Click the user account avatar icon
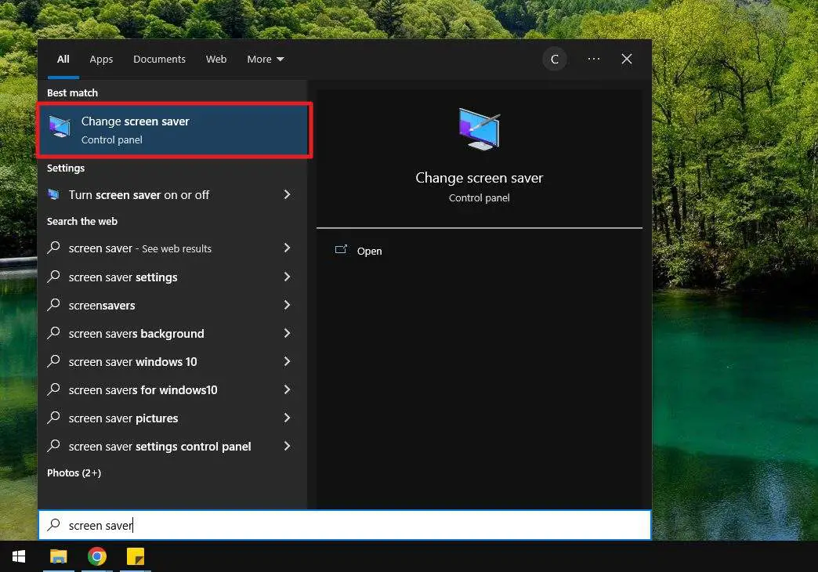Viewport: 818px width, 572px height. (555, 59)
